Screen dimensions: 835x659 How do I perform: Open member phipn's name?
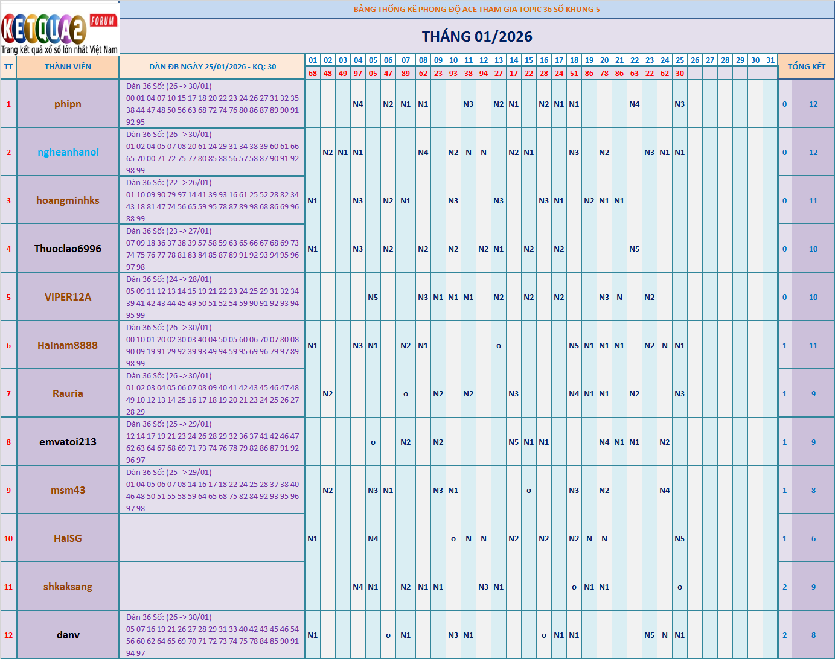[x=68, y=104]
